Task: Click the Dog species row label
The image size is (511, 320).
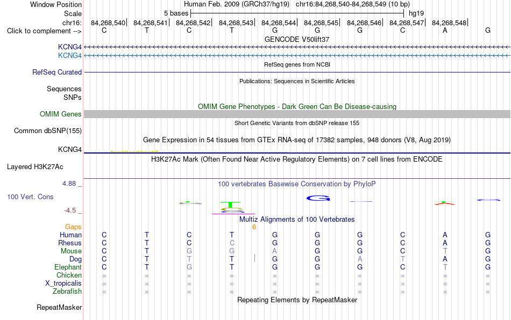Action: pyautogui.click(x=76, y=259)
